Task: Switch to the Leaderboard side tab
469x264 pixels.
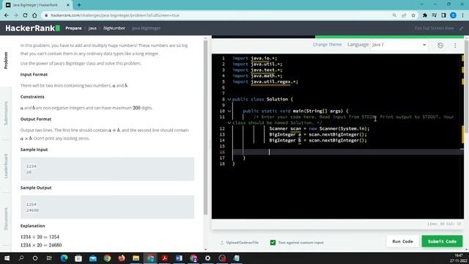Action: (x=6, y=166)
